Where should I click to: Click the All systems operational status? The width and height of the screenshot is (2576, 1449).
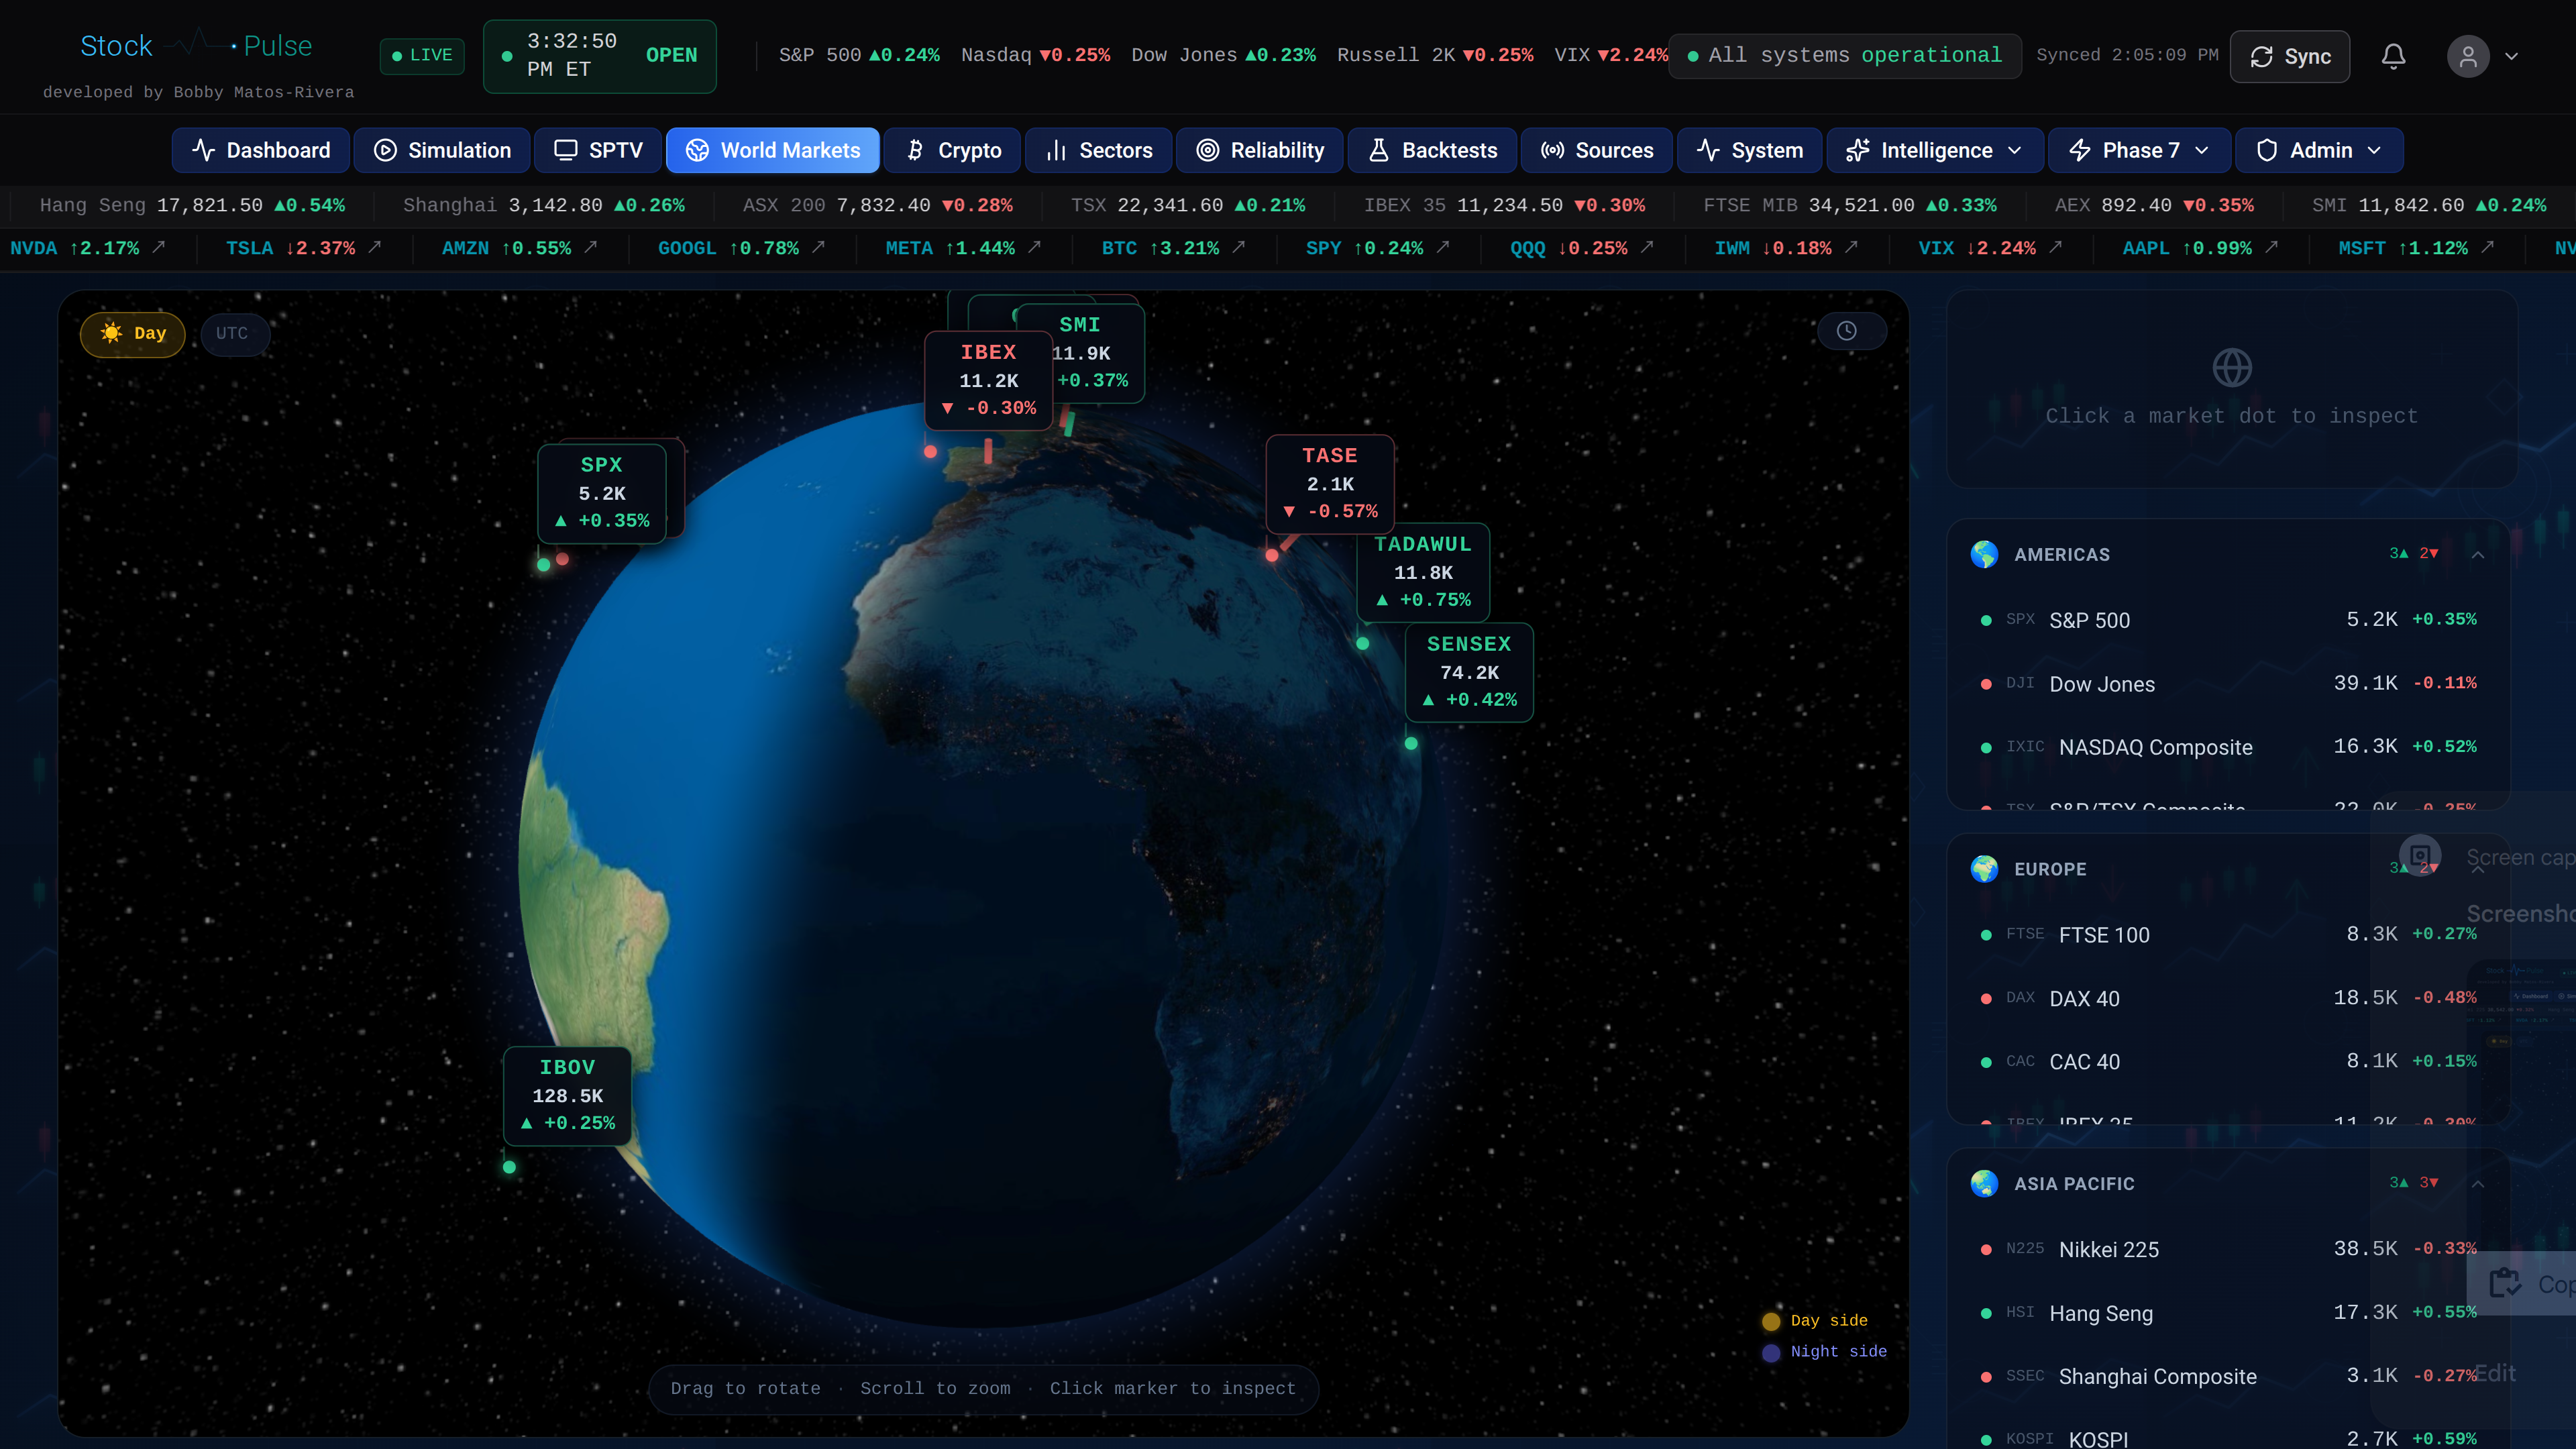pos(1845,55)
